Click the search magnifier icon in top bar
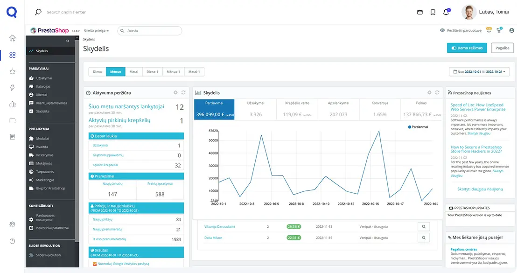The image size is (517, 273). [38, 12]
